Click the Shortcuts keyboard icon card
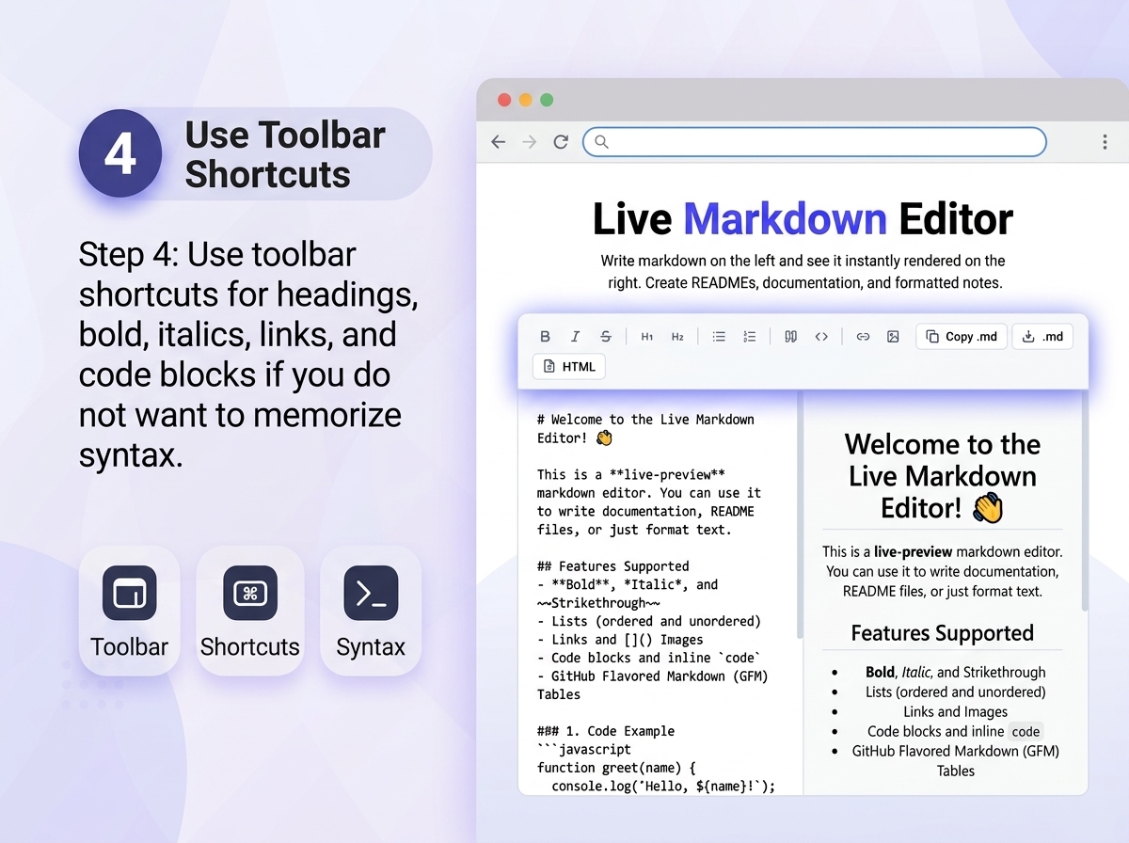 250,611
